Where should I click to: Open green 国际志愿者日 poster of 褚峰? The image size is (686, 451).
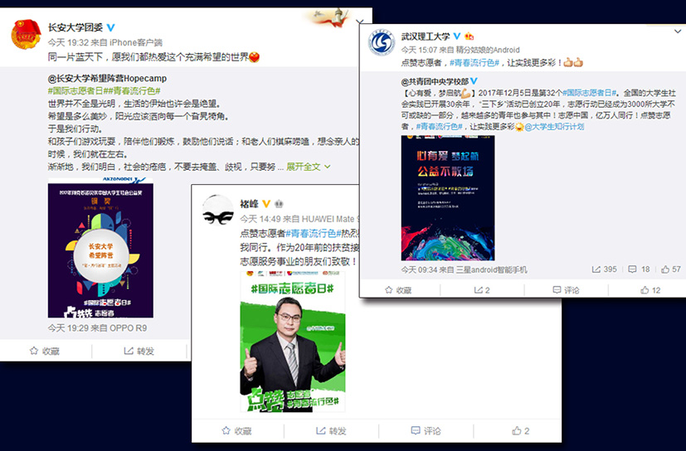click(x=293, y=342)
